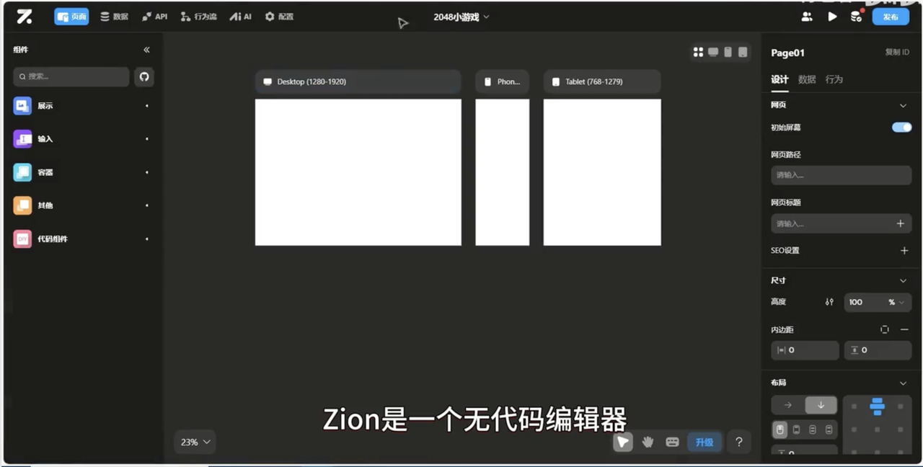Show the all-devices grid view icon
Screen dimensions: 923x467
698,52
